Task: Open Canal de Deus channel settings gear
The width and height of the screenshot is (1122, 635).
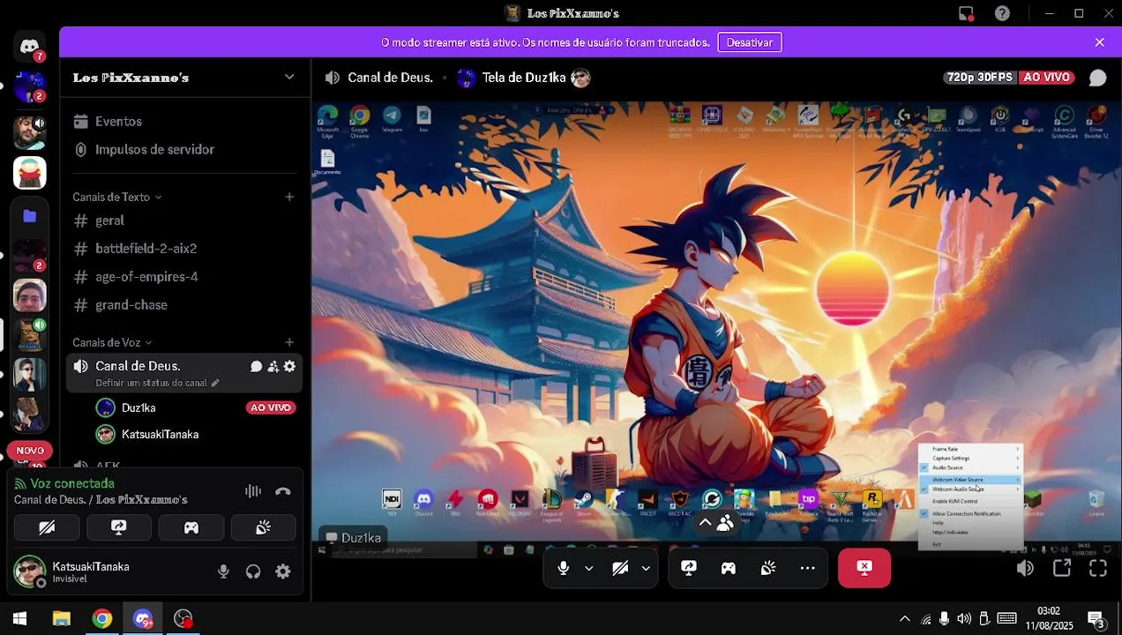Action: [x=289, y=366]
